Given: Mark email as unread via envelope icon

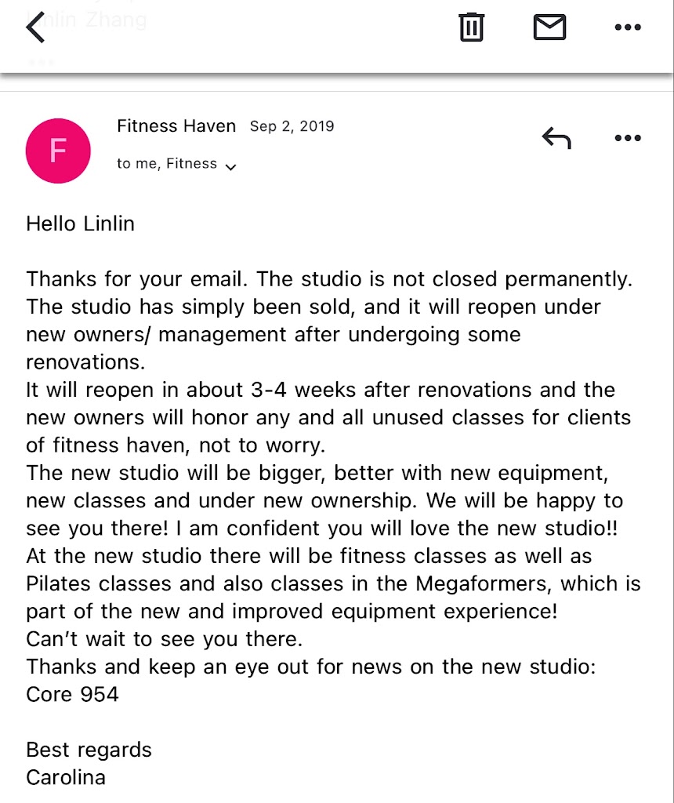Looking at the screenshot, I should click(x=549, y=27).
